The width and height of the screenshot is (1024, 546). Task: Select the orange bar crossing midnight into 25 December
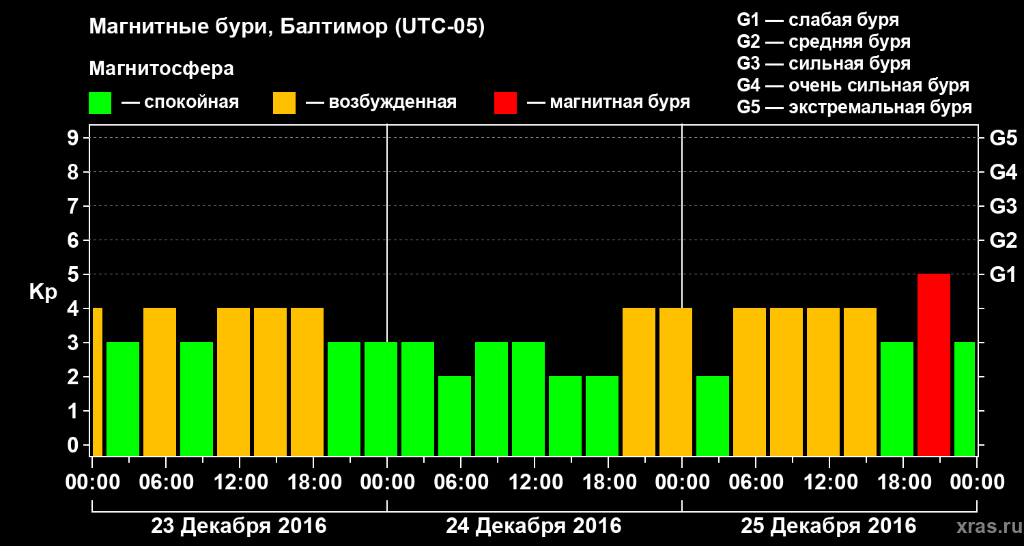pos(676,382)
